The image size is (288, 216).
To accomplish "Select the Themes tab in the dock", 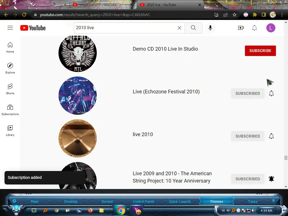I will click(x=217, y=201).
